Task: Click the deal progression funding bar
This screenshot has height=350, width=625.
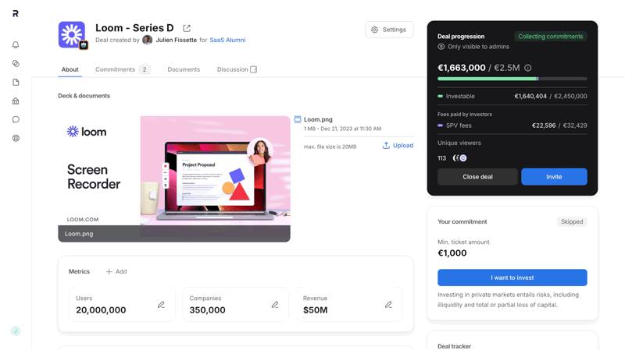Action: point(512,79)
